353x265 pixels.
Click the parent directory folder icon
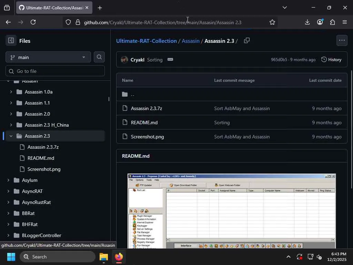click(125, 94)
